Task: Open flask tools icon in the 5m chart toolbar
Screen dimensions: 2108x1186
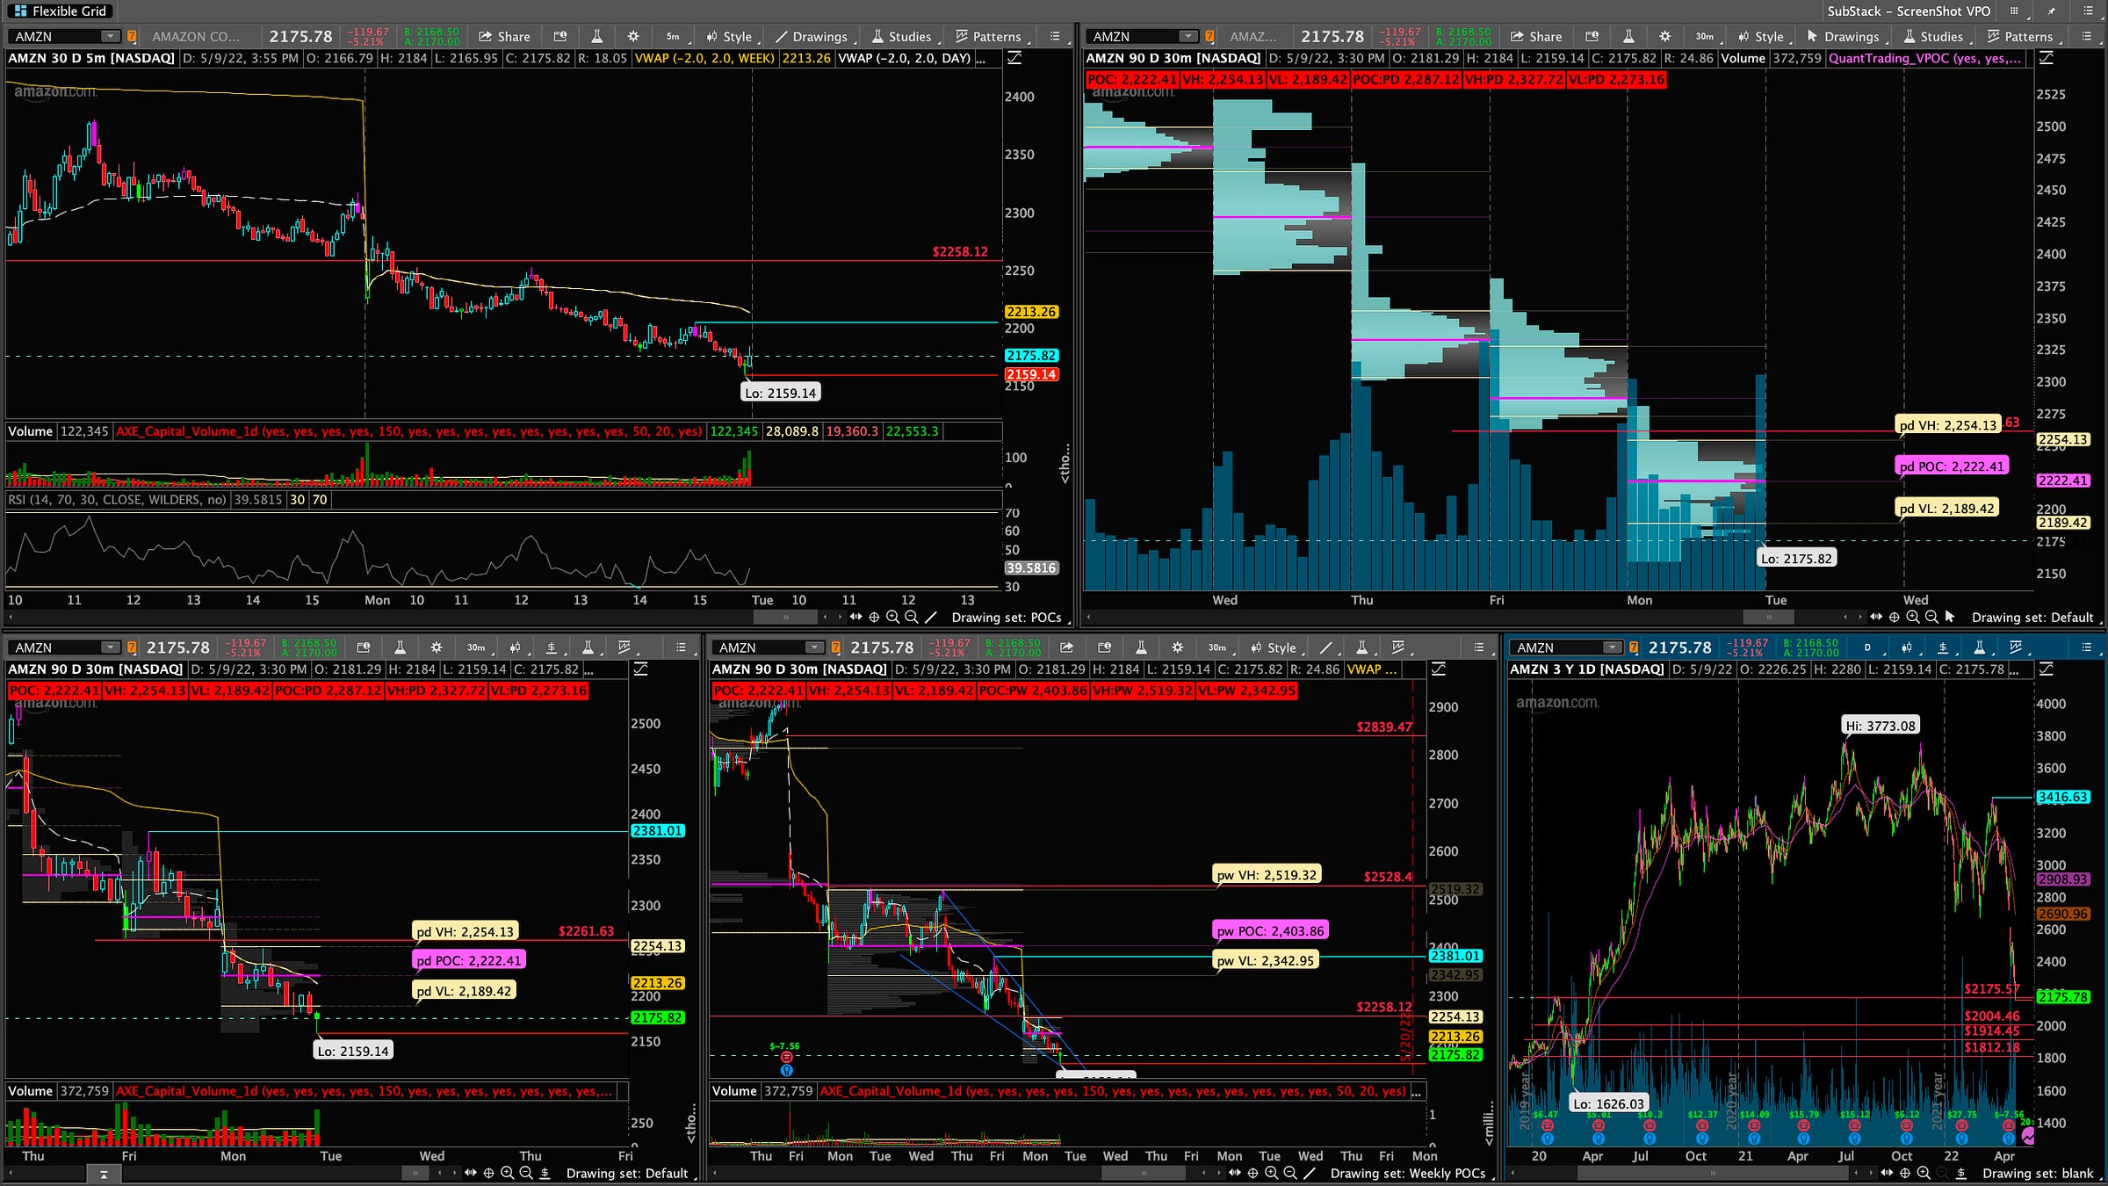Action: coord(596,36)
